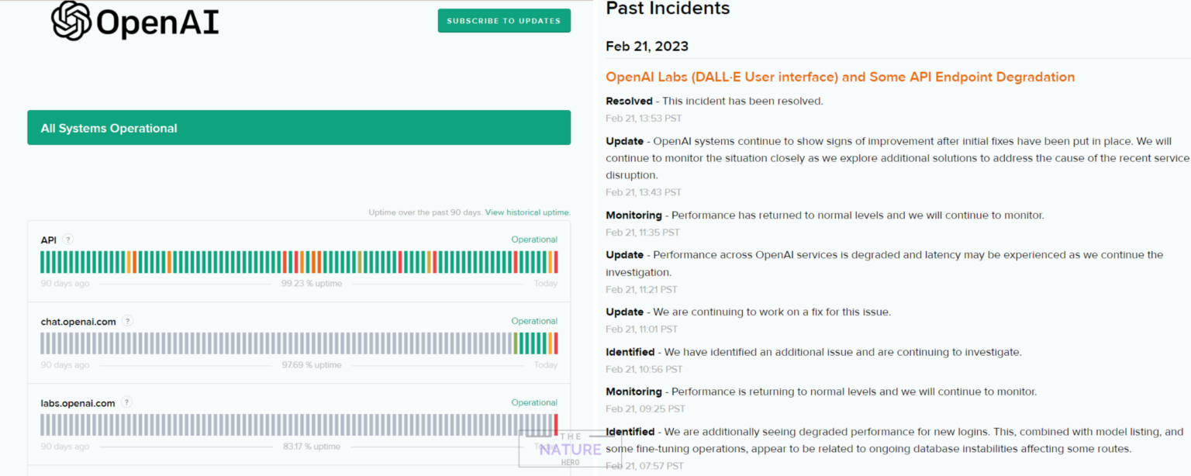Image resolution: width=1191 pixels, height=476 pixels.
Task: Click the API component name
Action: (x=49, y=240)
